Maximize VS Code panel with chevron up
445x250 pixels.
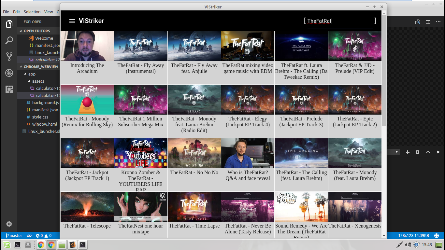coord(428,152)
